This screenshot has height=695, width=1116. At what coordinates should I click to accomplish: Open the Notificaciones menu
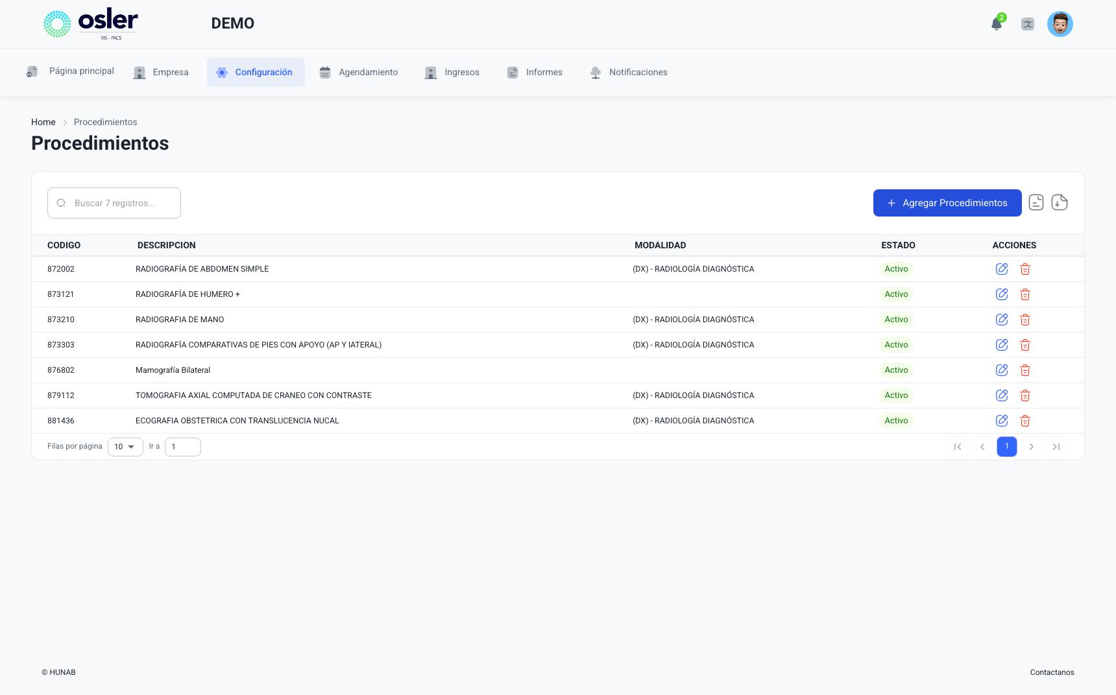[629, 72]
